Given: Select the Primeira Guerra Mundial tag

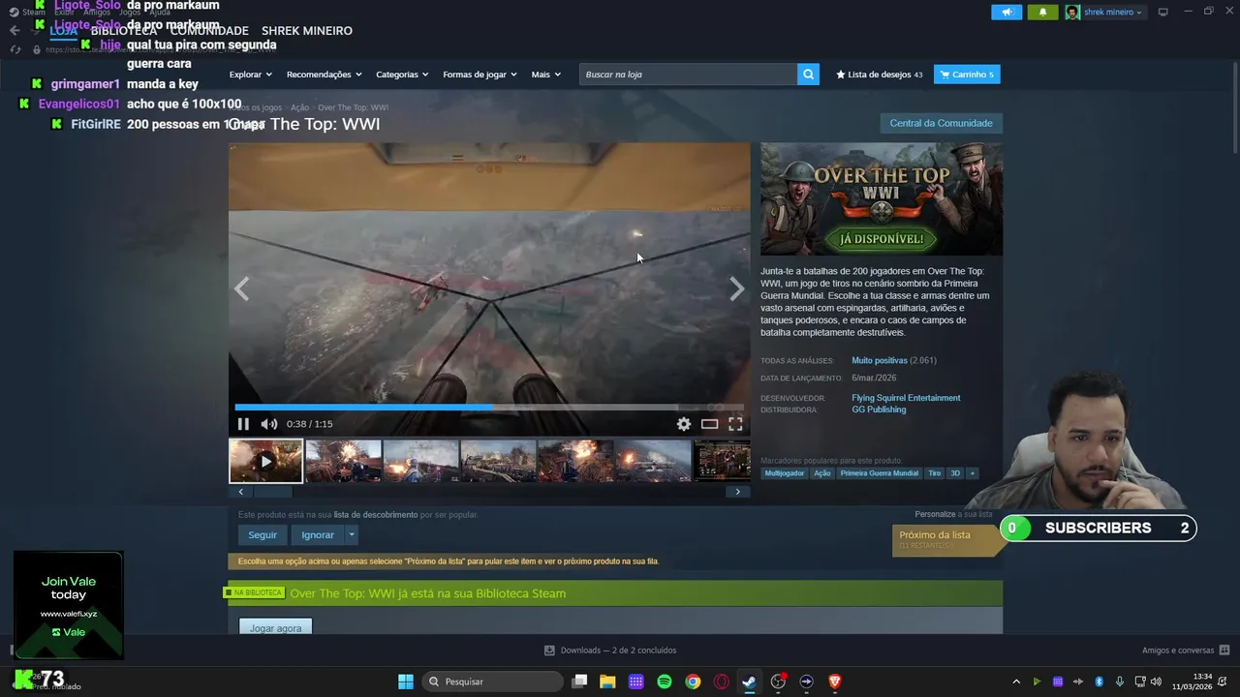Looking at the screenshot, I should 880,473.
